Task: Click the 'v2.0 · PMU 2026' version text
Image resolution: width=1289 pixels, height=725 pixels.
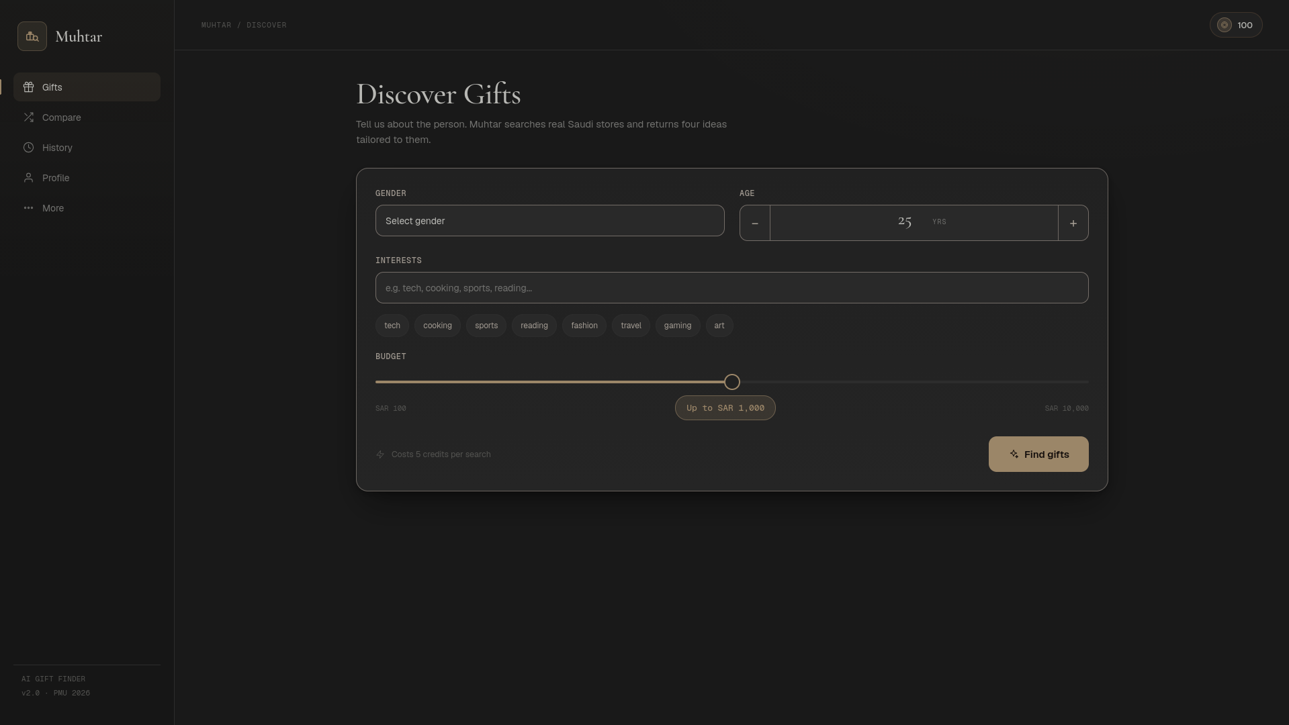Action: (x=56, y=693)
